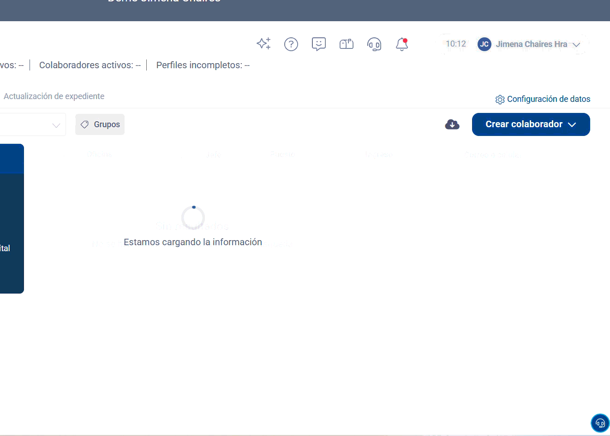610x436 pixels.
Task: Click the JC user avatar
Action: pyautogui.click(x=484, y=44)
